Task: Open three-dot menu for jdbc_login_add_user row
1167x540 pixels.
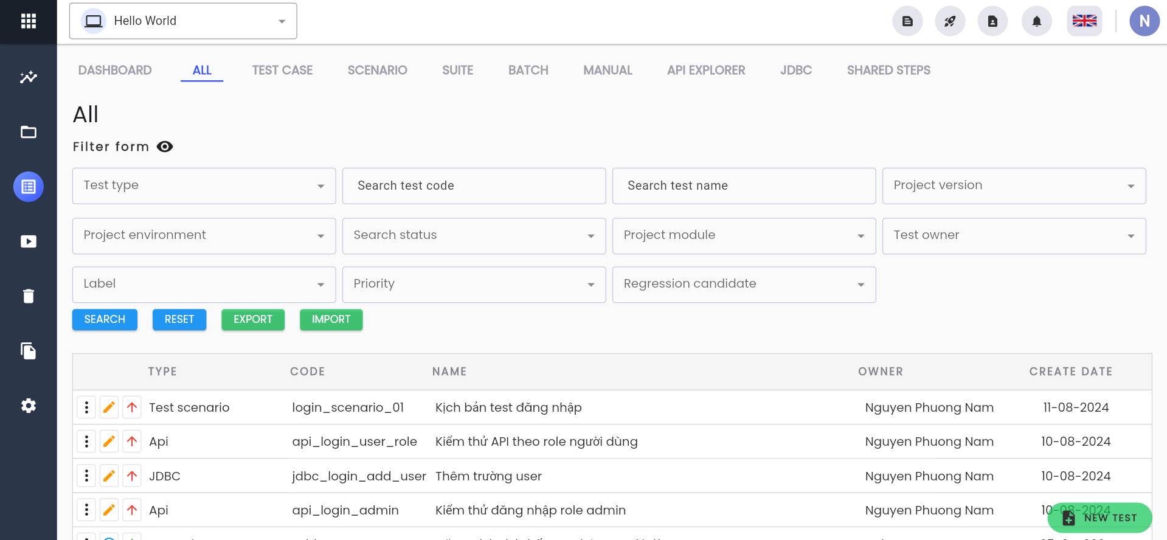Action: point(86,476)
